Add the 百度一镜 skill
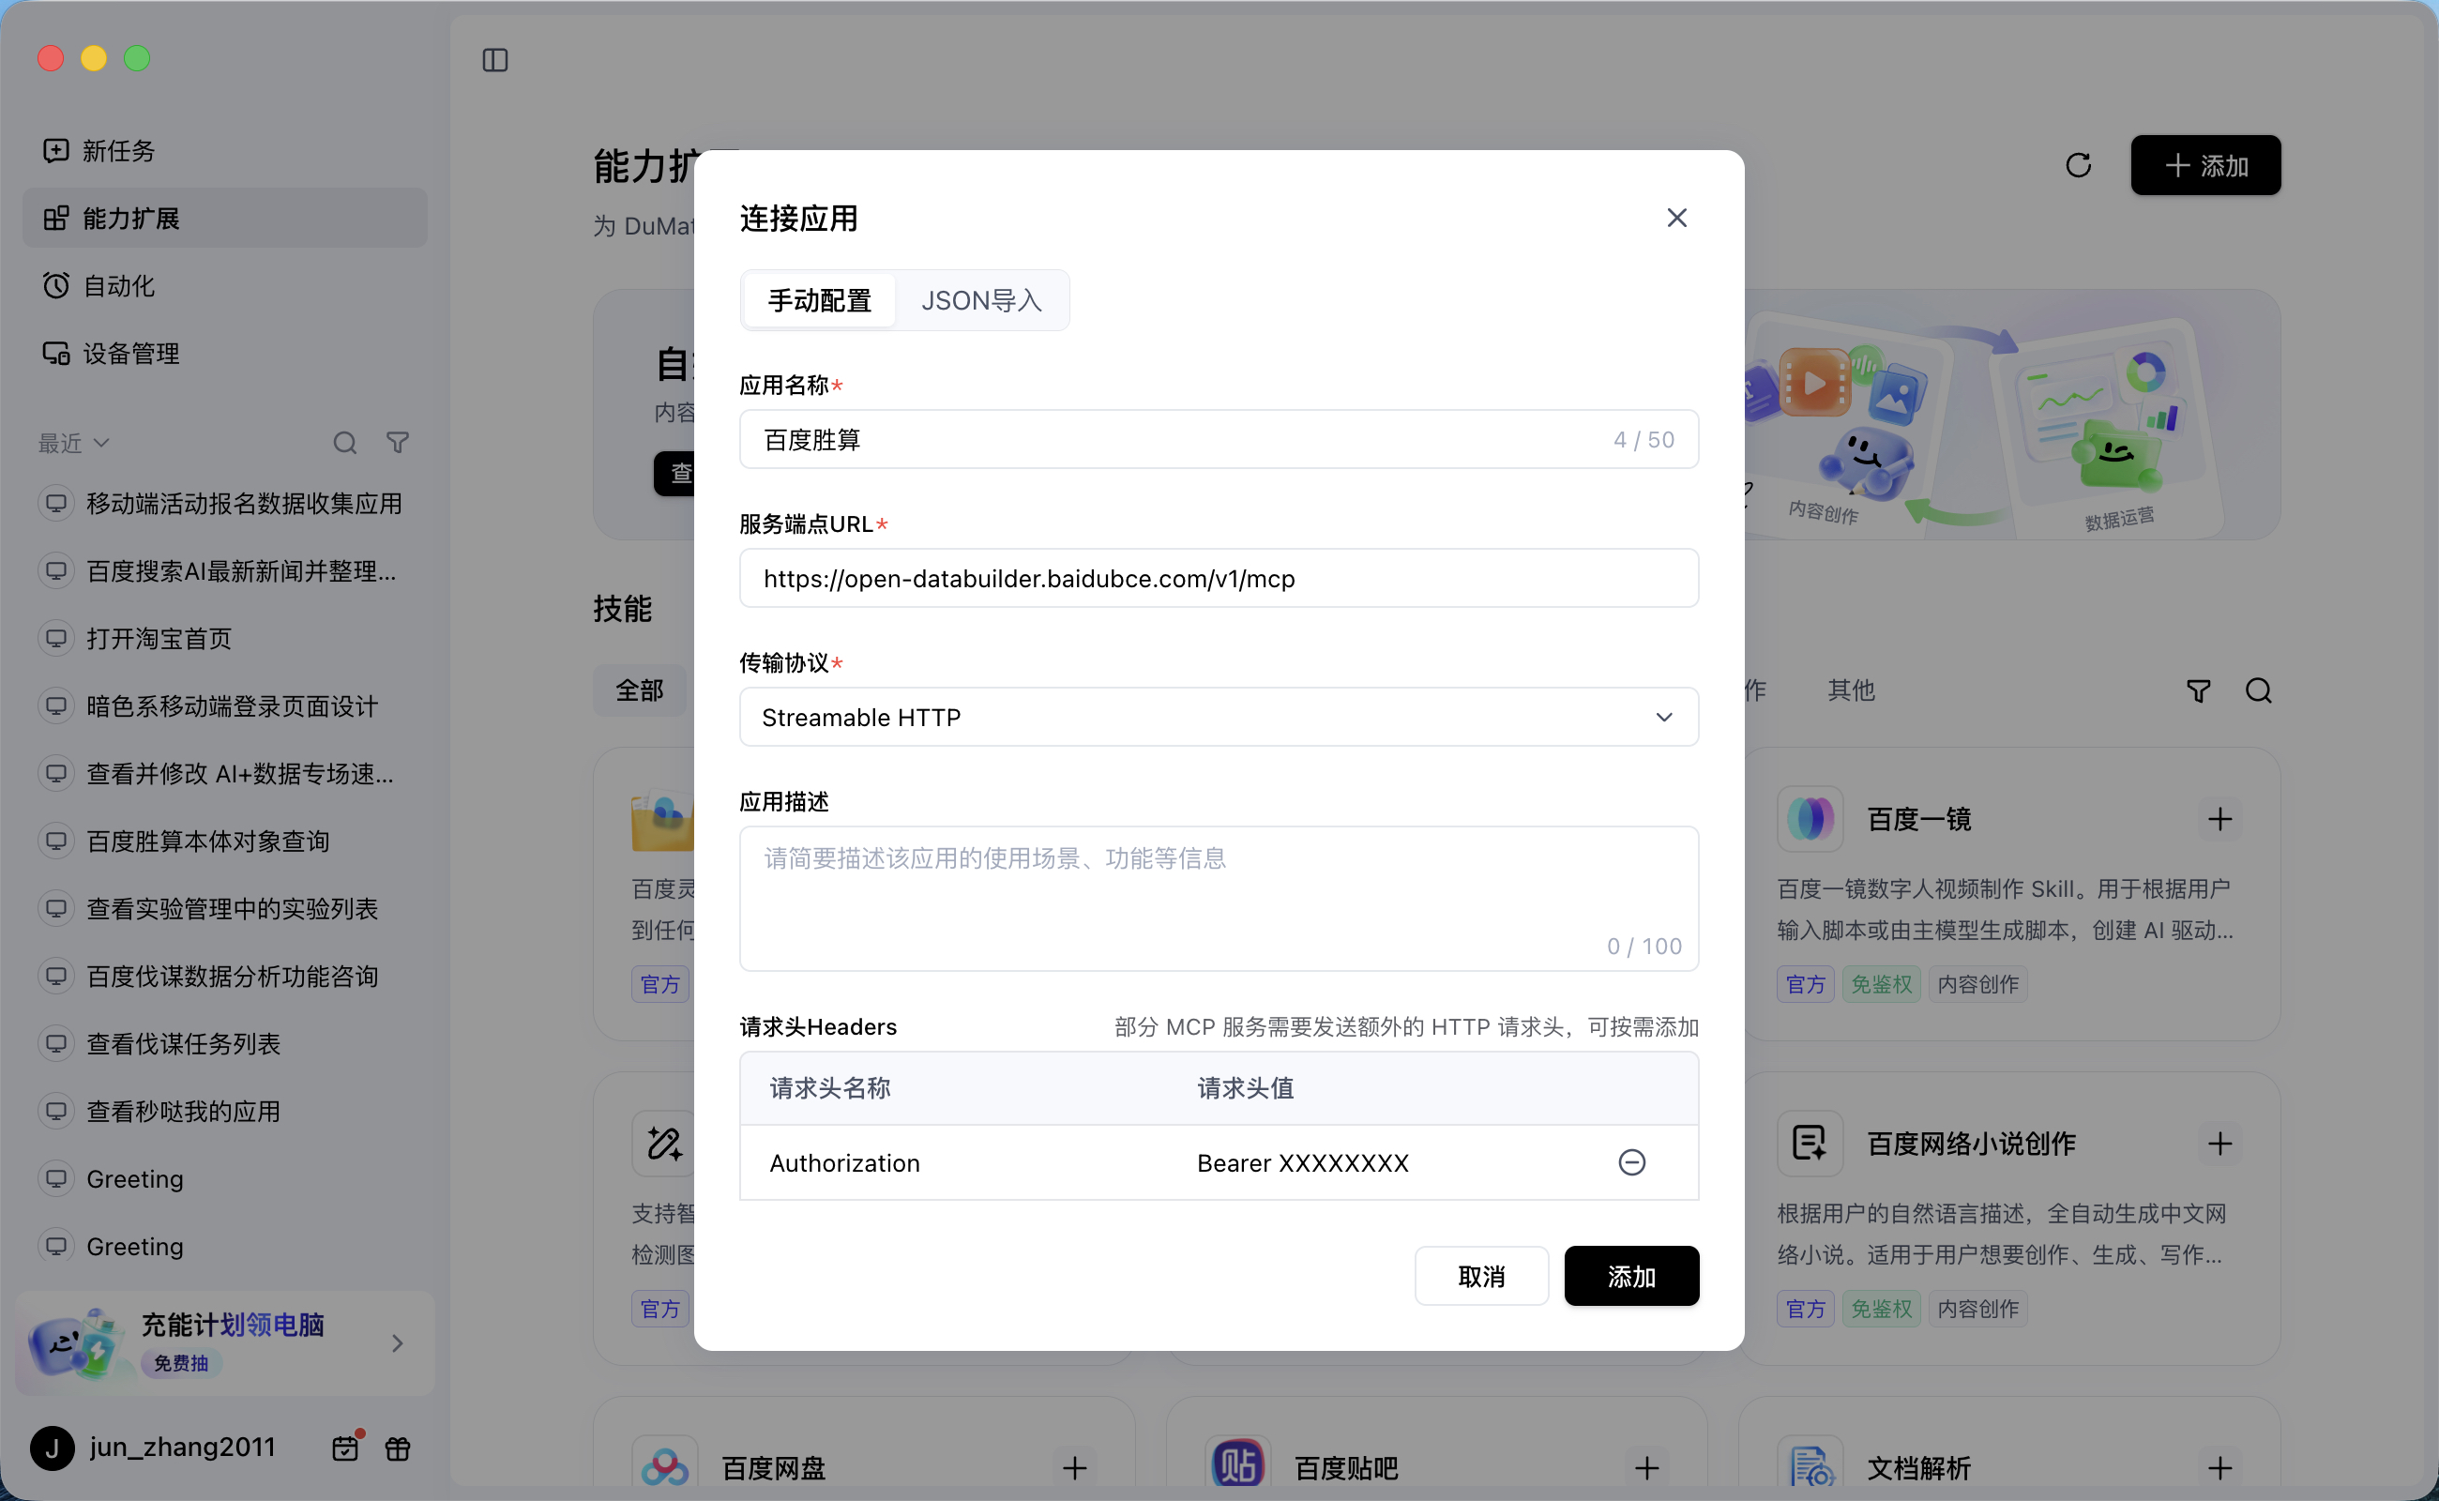The image size is (2439, 1501). point(2219,819)
